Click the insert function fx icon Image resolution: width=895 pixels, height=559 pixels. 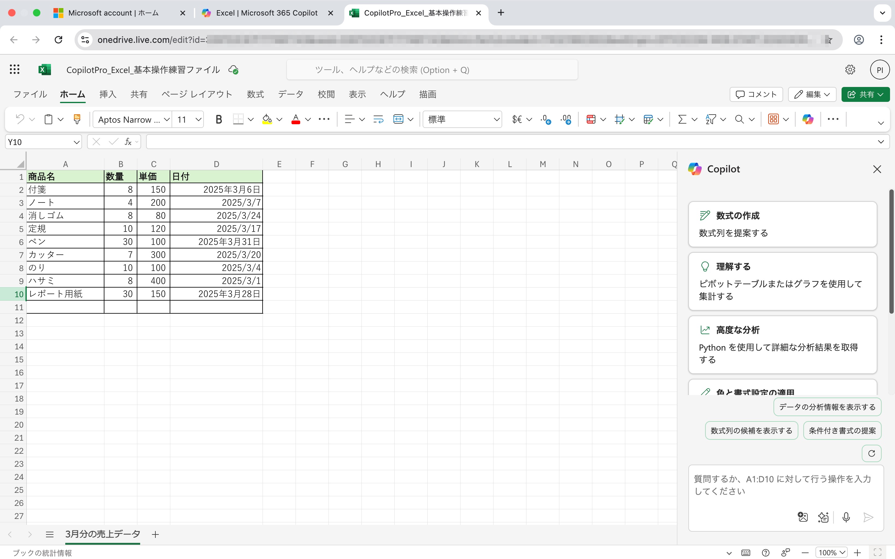[x=128, y=142]
